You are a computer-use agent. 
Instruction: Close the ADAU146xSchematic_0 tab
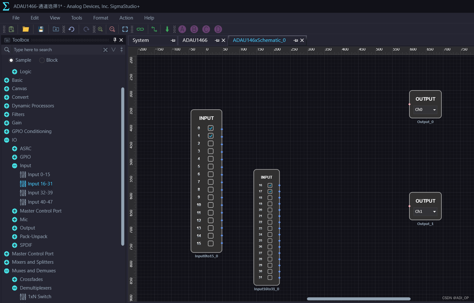tap(302, 40)
